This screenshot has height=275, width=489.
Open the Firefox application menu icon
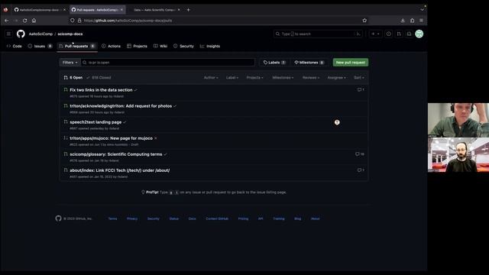[x=421, y=21]
